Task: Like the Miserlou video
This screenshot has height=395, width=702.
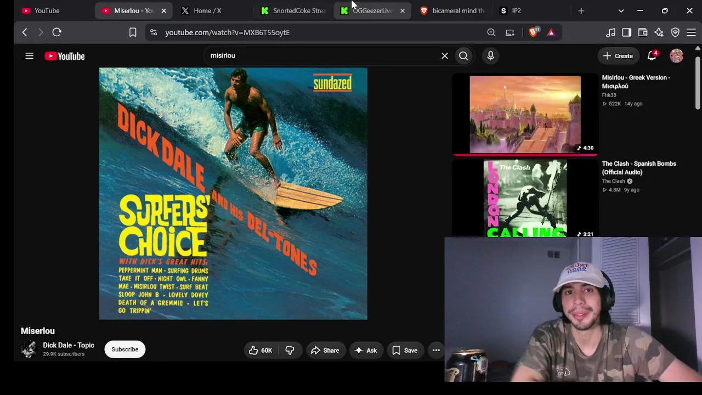Action: tap(261, 350)
